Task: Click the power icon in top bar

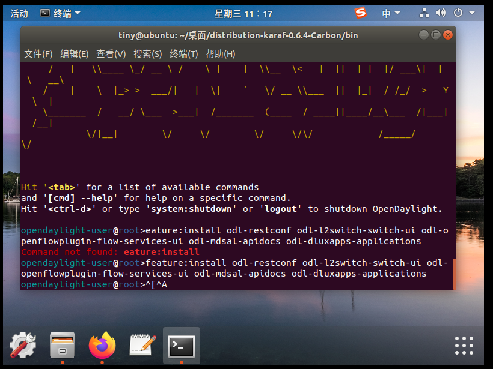Action: (458, 13)
